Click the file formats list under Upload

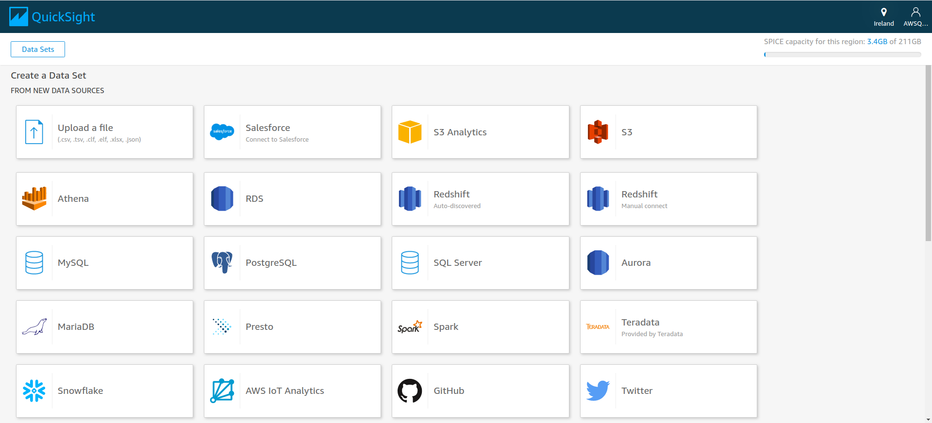click(x=100, y=139)
